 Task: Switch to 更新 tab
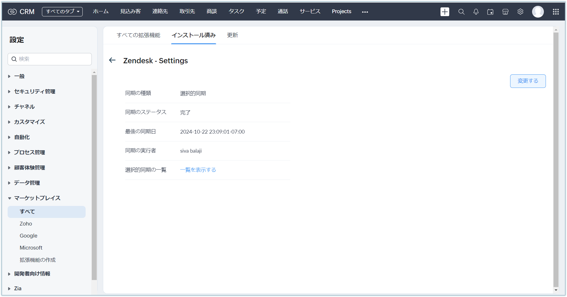(x=232, y=35)
